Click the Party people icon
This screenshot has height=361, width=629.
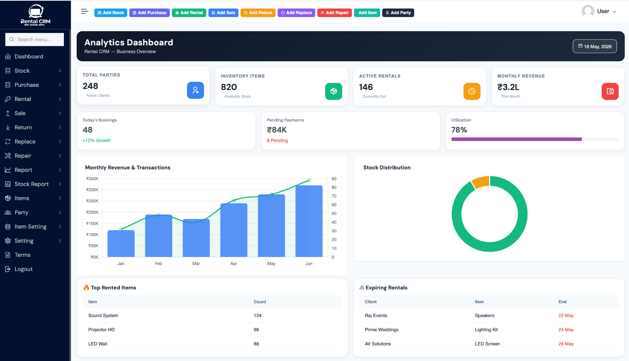(x=8, y=212)
